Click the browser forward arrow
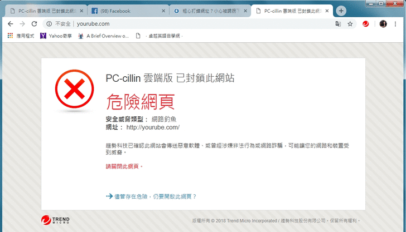 pyautogui.click(x=22, y=24)
